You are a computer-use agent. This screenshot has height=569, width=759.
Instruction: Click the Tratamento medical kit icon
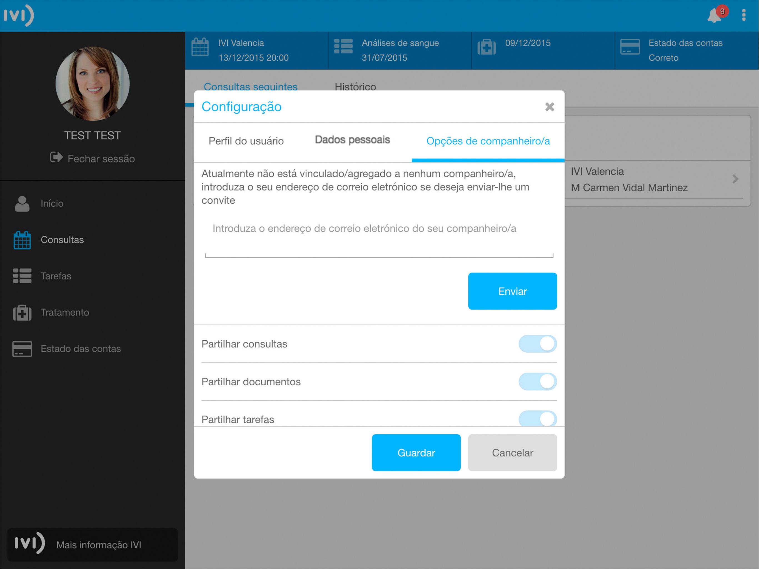pyautogui.click(x=22, y=312)
